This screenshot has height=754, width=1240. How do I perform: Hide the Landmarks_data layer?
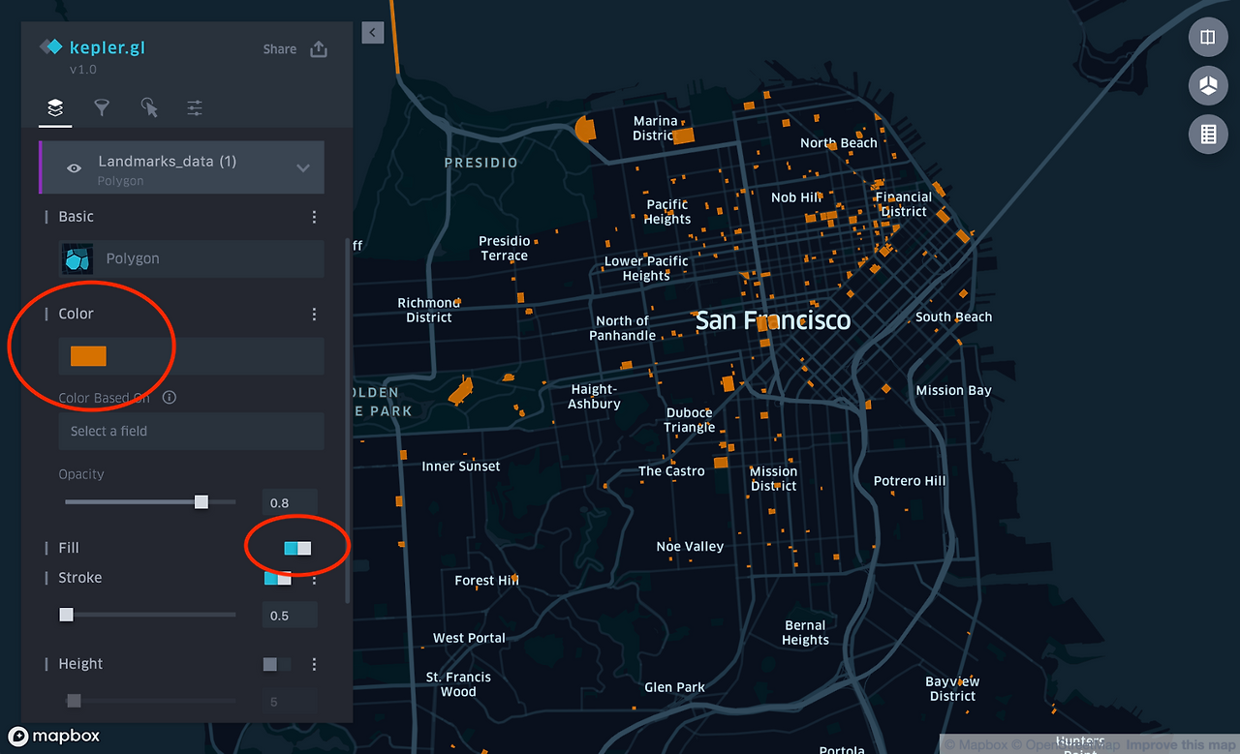(74, 166)
